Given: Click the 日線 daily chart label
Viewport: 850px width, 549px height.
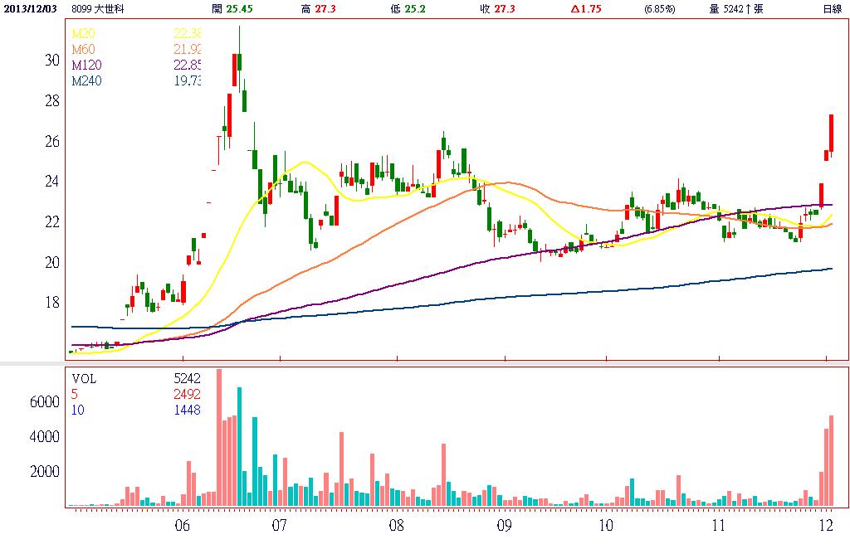Looking at the screenshot, I should pos(831,9).
